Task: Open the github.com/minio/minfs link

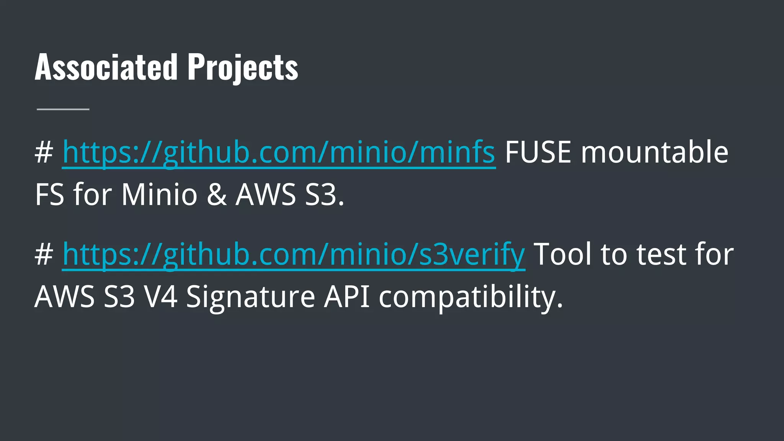Action: 279,152
